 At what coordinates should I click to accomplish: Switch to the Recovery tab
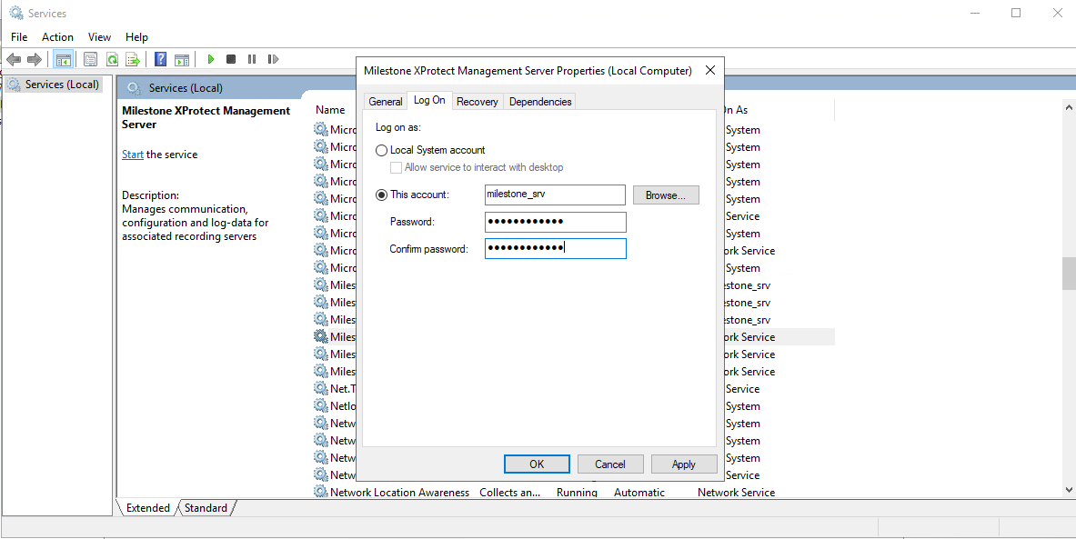(x=477, y=101)
